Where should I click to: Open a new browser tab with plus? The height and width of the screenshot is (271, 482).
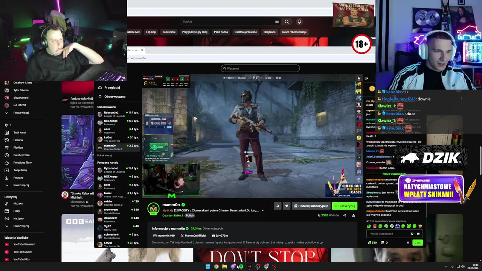[x=149, y=50]
